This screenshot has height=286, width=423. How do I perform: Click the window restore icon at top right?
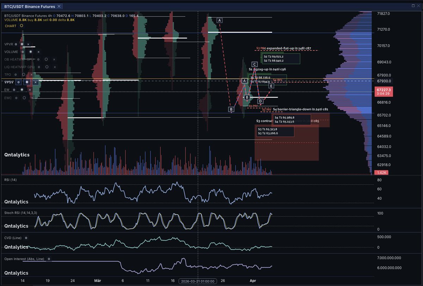pos(413,6)
